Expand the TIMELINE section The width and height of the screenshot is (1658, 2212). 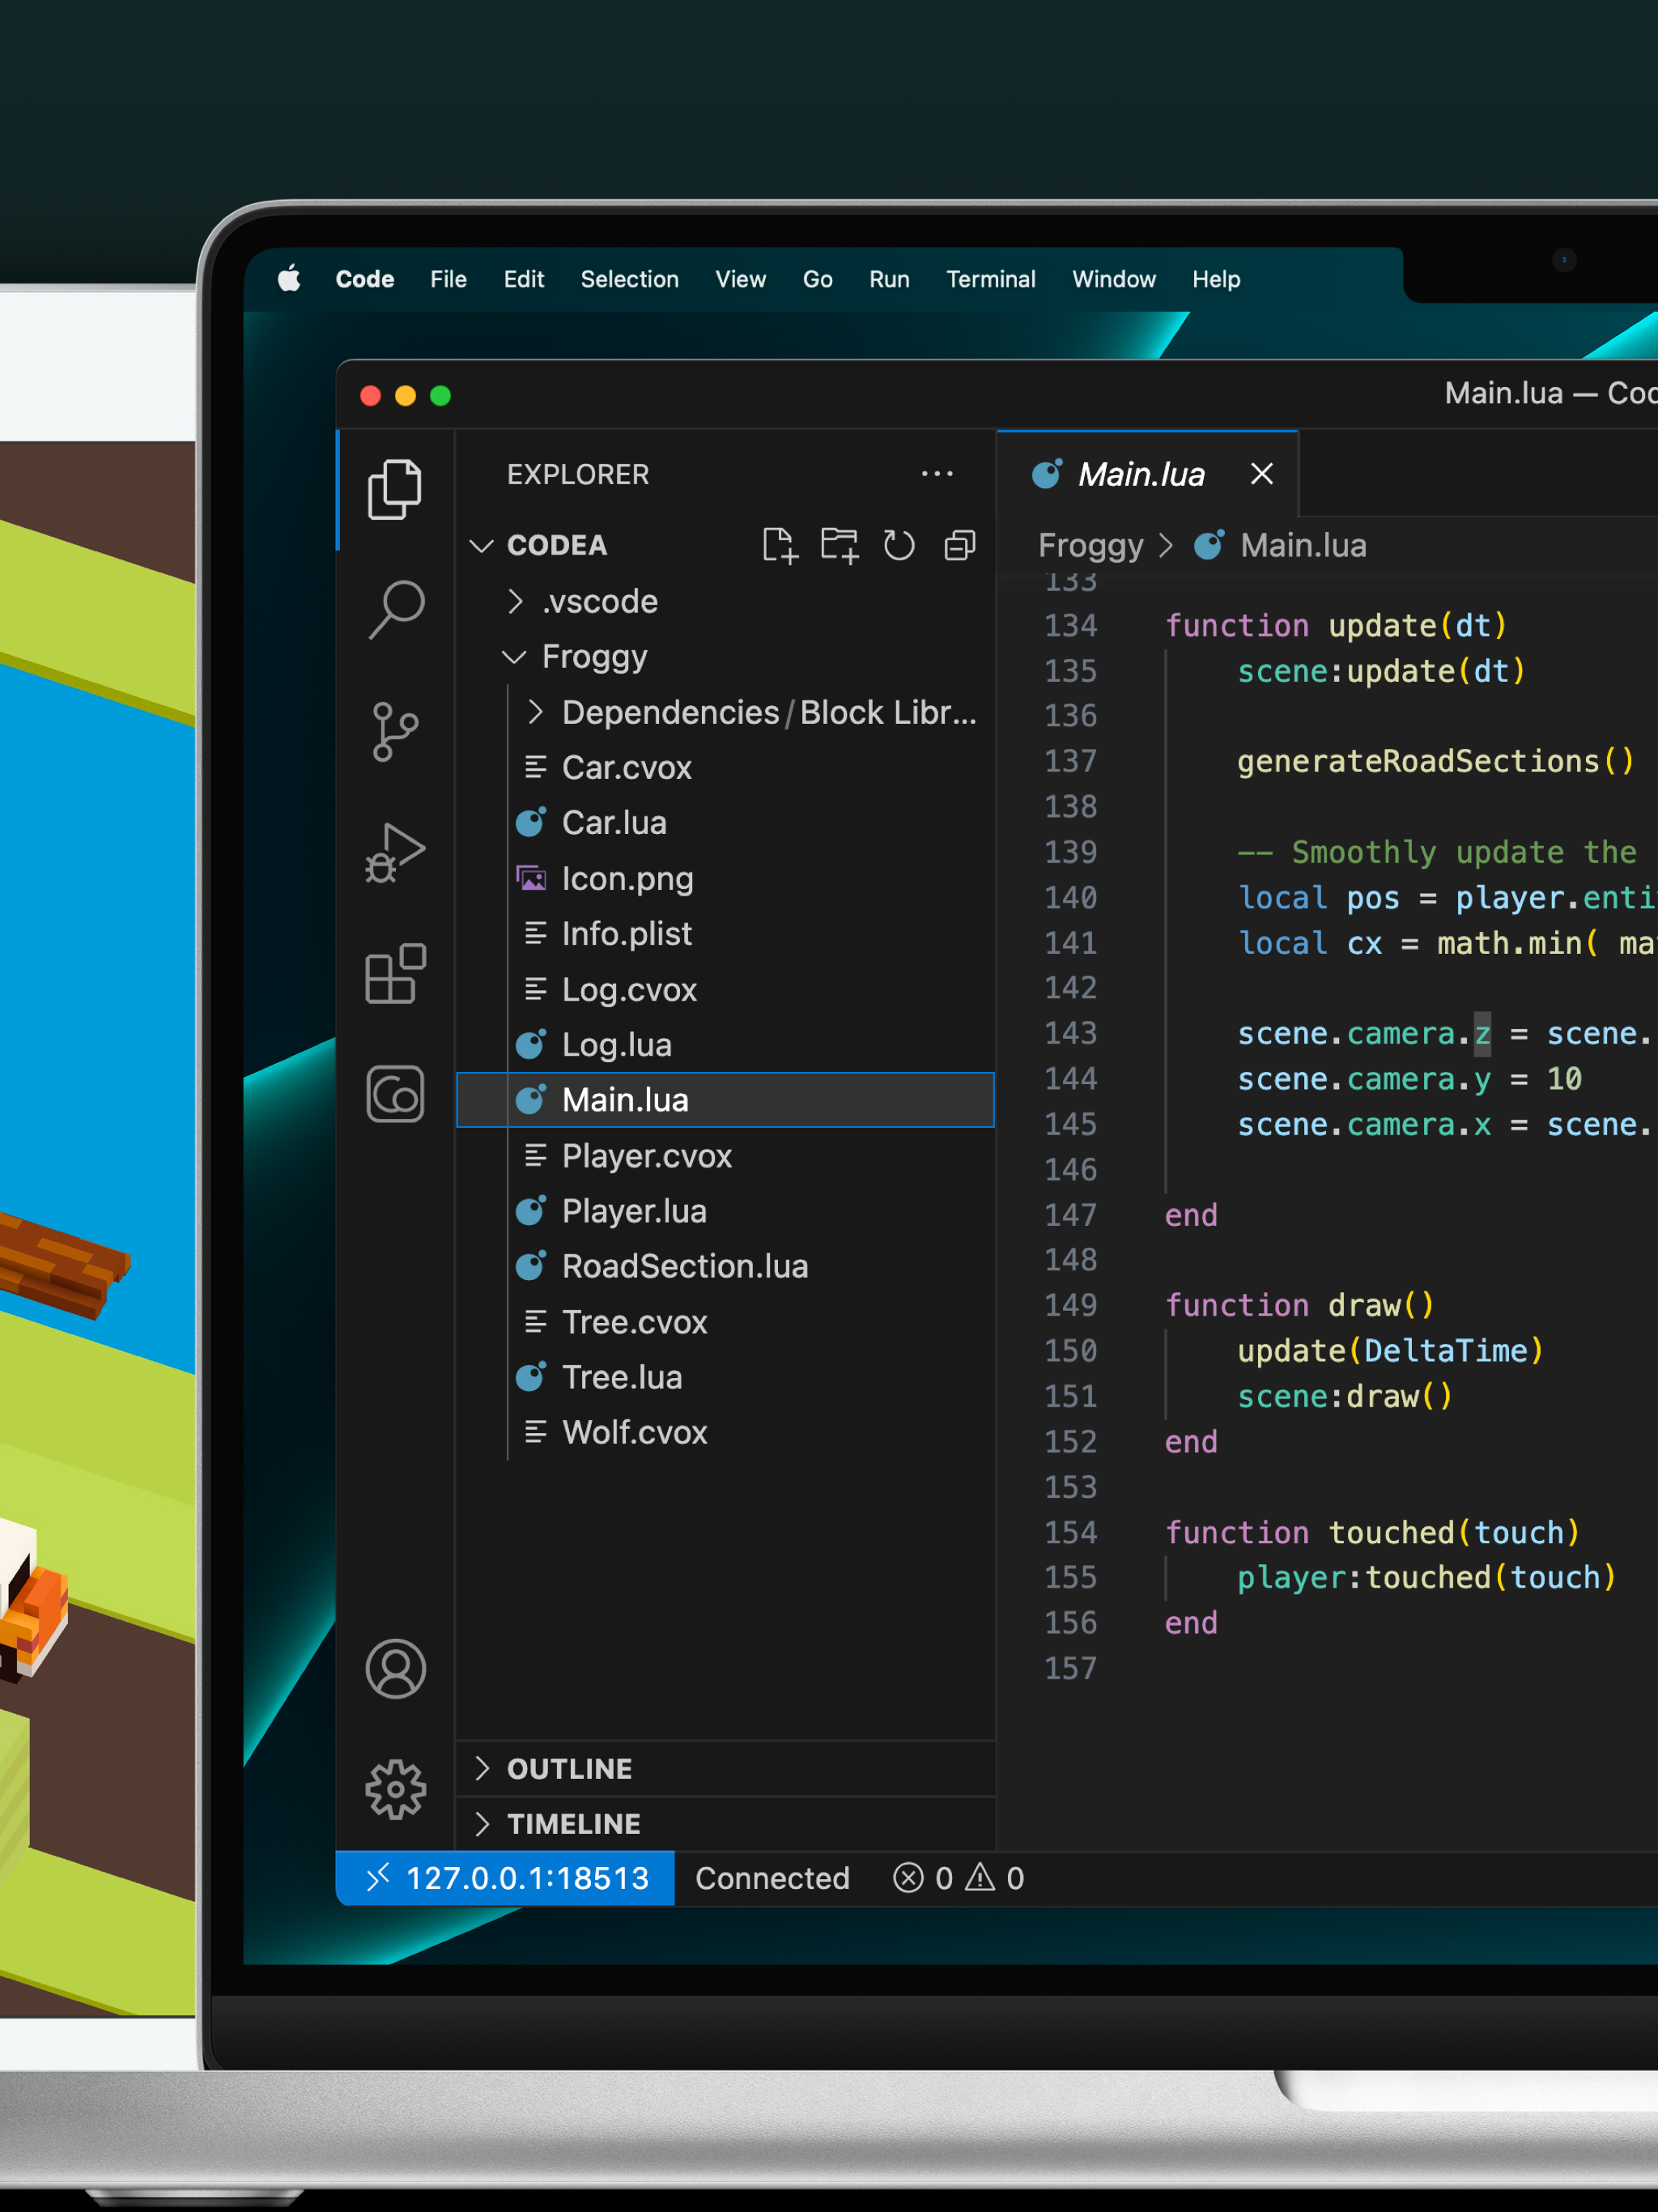pos(573,1823)
